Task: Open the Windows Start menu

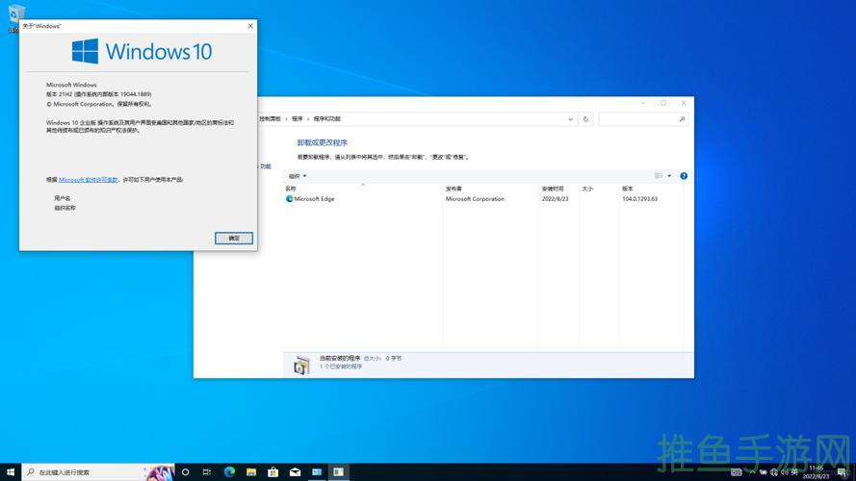Action: [9, 472]
